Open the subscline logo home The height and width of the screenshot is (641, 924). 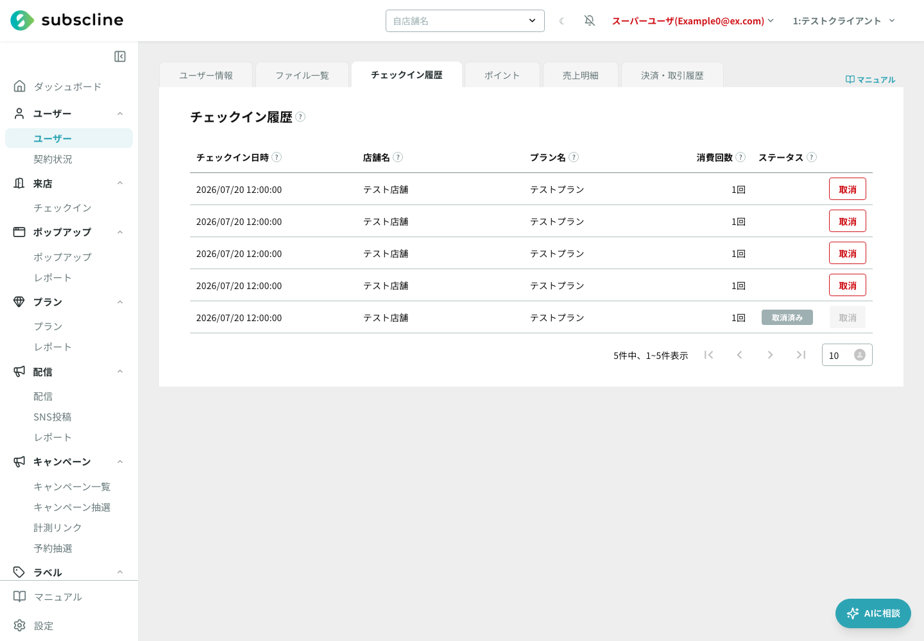67,21
